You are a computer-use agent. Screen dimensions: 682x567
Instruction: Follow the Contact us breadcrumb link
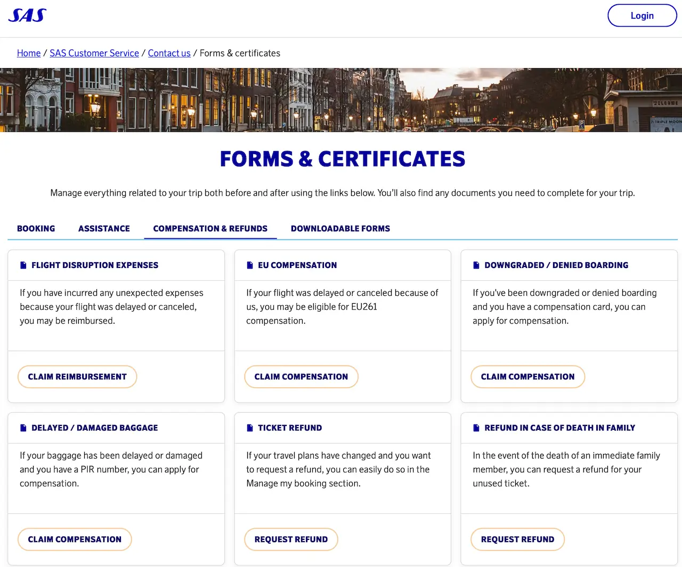(169, 53)
